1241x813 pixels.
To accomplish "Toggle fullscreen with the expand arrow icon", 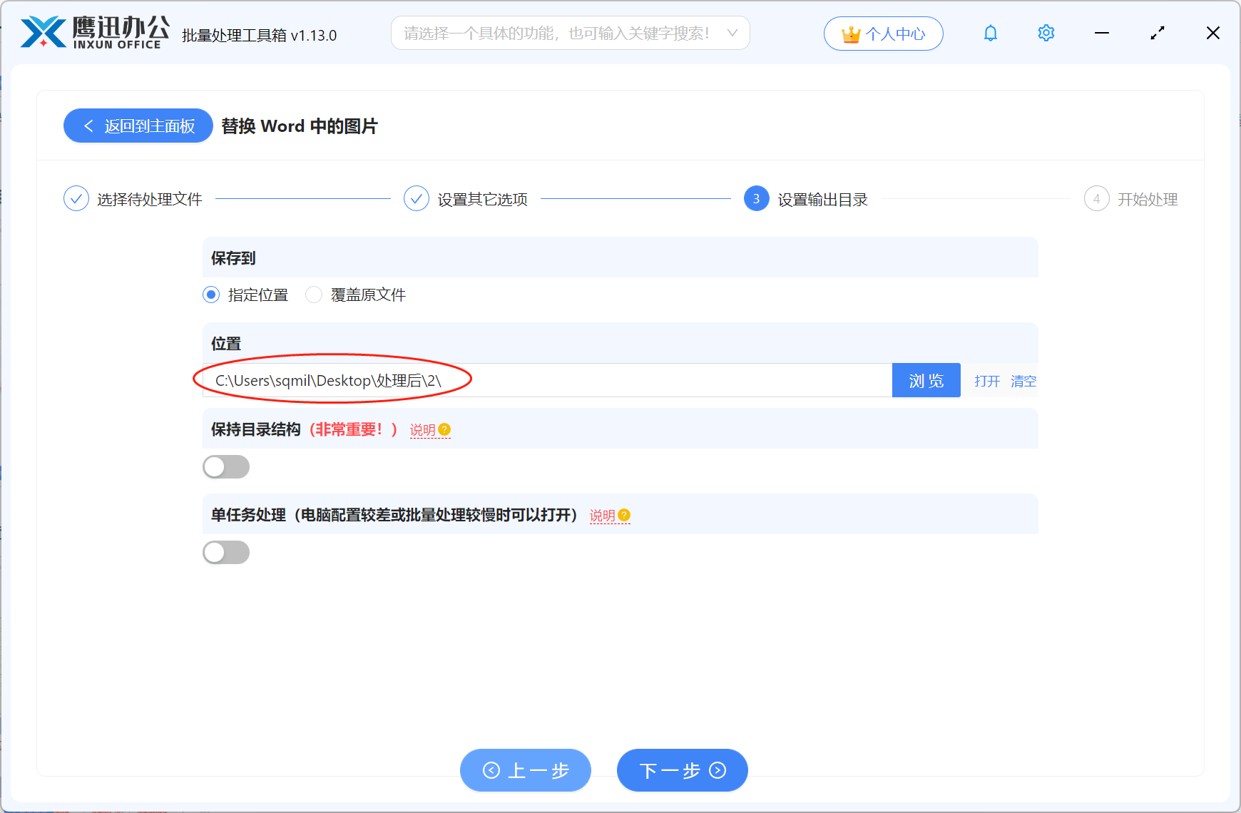I will (x=1157, y=33).
